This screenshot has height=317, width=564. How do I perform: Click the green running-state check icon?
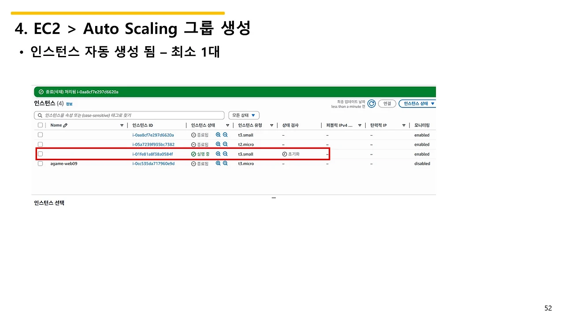193,154
